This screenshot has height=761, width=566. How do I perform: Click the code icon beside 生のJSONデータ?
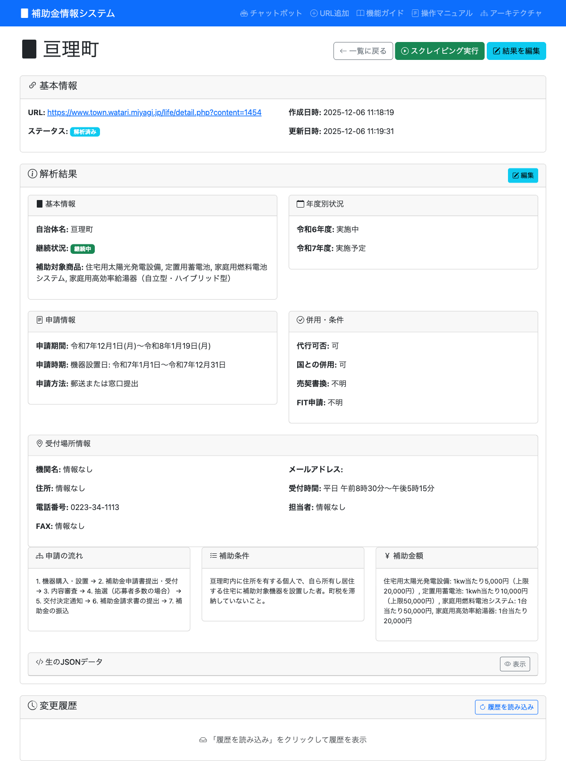click(x=40, y=662)
